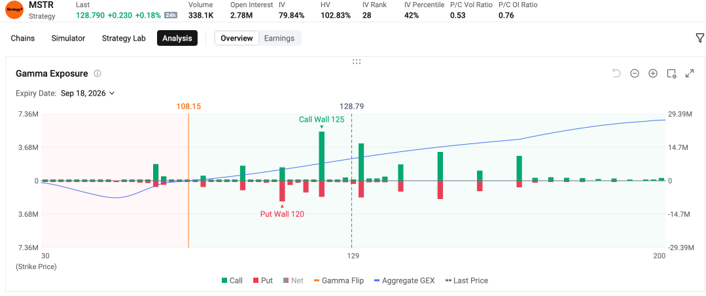
Task: Select the Analysis tab
Action: (x=177, y=38)
